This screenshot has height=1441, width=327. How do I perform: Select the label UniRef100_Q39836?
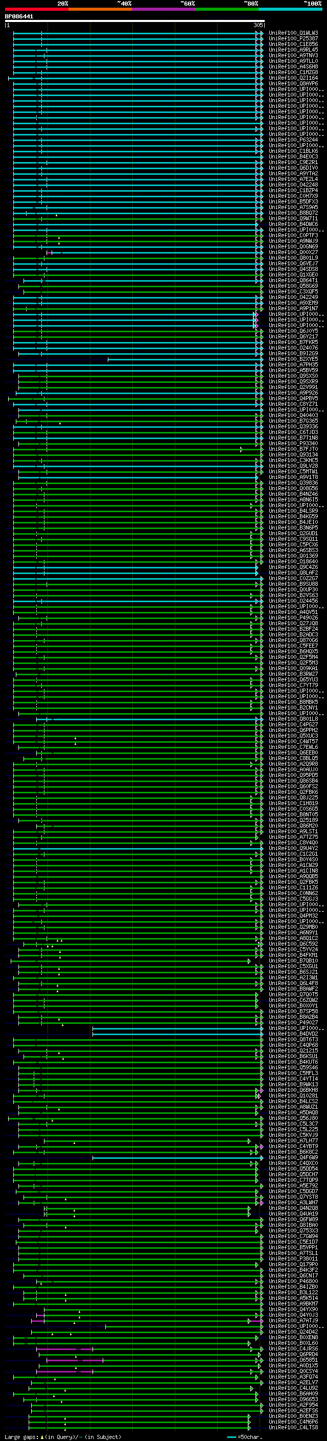pyautogui.click(x=293, y=483)
